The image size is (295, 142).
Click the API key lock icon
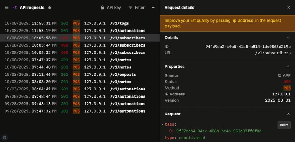tap(102, 8)
